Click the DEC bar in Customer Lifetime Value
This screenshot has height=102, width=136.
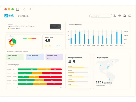click(x=121, y=39)
